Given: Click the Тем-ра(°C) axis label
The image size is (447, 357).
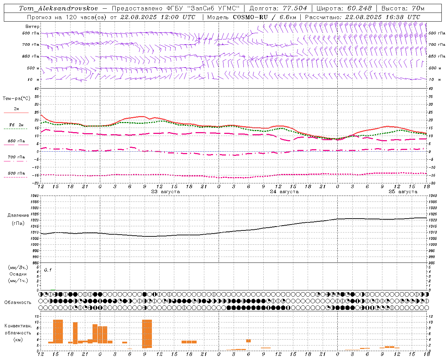Looking at the screenshot, I should [16, 99].
